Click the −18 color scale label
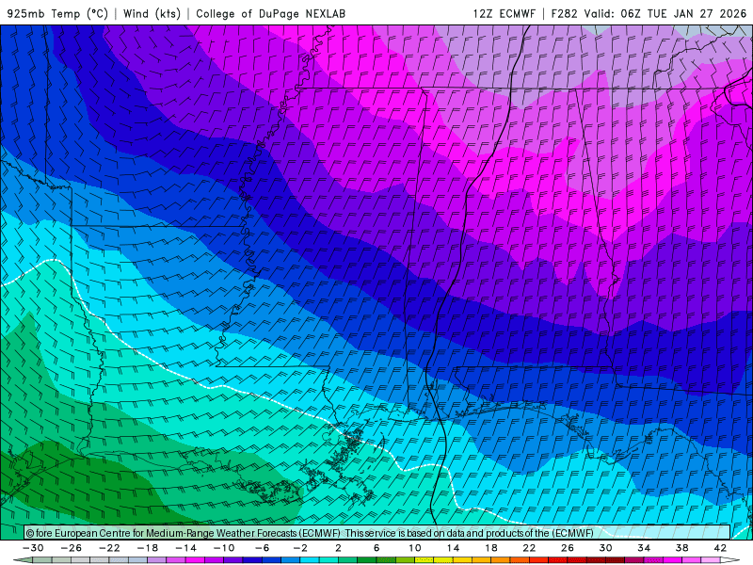 click(x=148, y=548)
